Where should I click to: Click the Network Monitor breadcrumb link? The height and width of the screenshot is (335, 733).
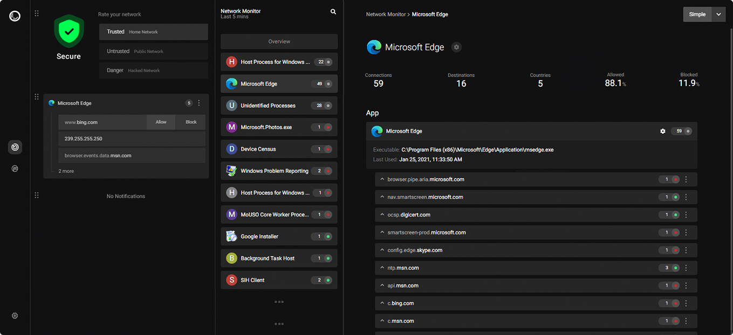coord(386,15)
